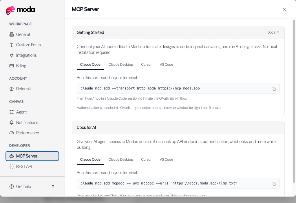
Task: Click the Notifications bell icon
Action: click(12, 122)
